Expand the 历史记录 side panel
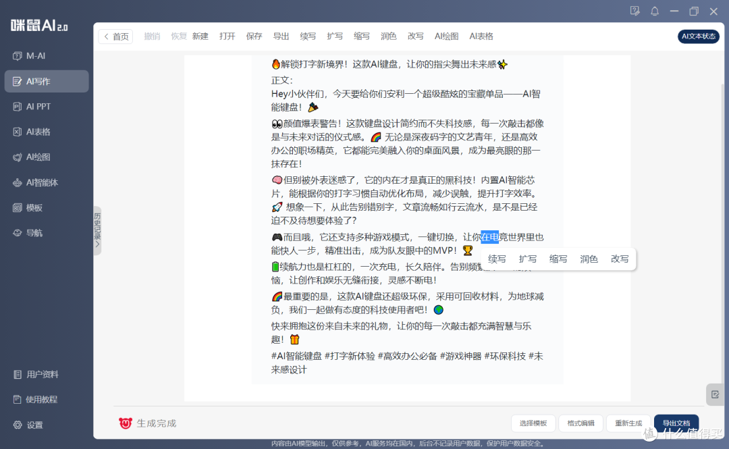This screenshot has width=729, height=449. (x=97, y=230)
